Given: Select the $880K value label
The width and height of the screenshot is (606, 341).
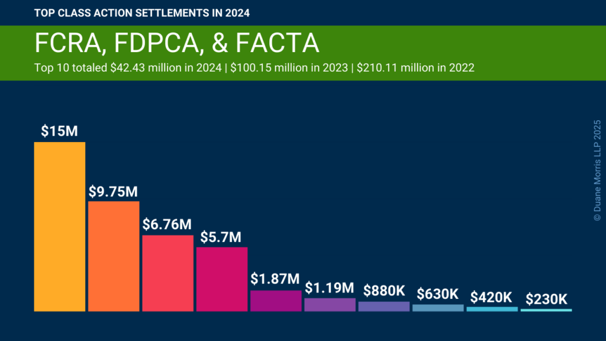Looking at the screenshot, I should click(x=384, y=290).
